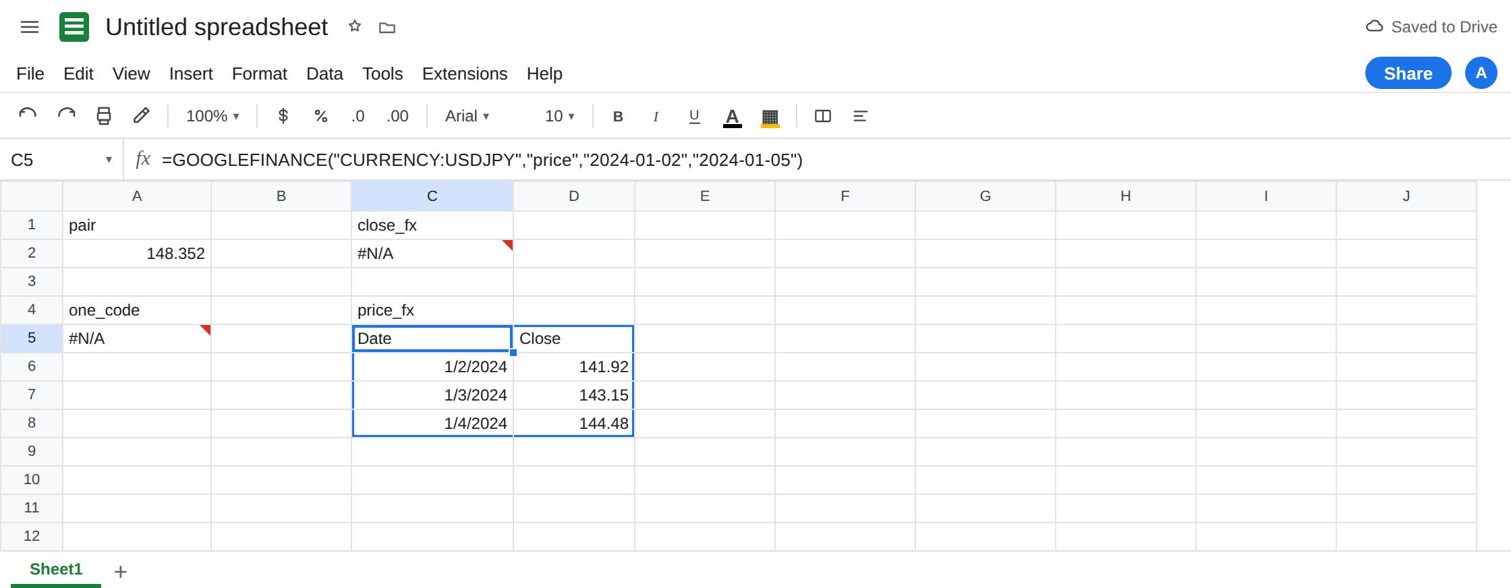1511x588 pixels.
Task: Select column C header
Action: coord(432,196)
